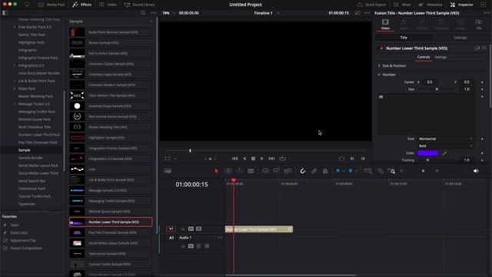Select the Typewriter folder
The image size is (492, 277).
pyautogui.click(x=27, y=204)
